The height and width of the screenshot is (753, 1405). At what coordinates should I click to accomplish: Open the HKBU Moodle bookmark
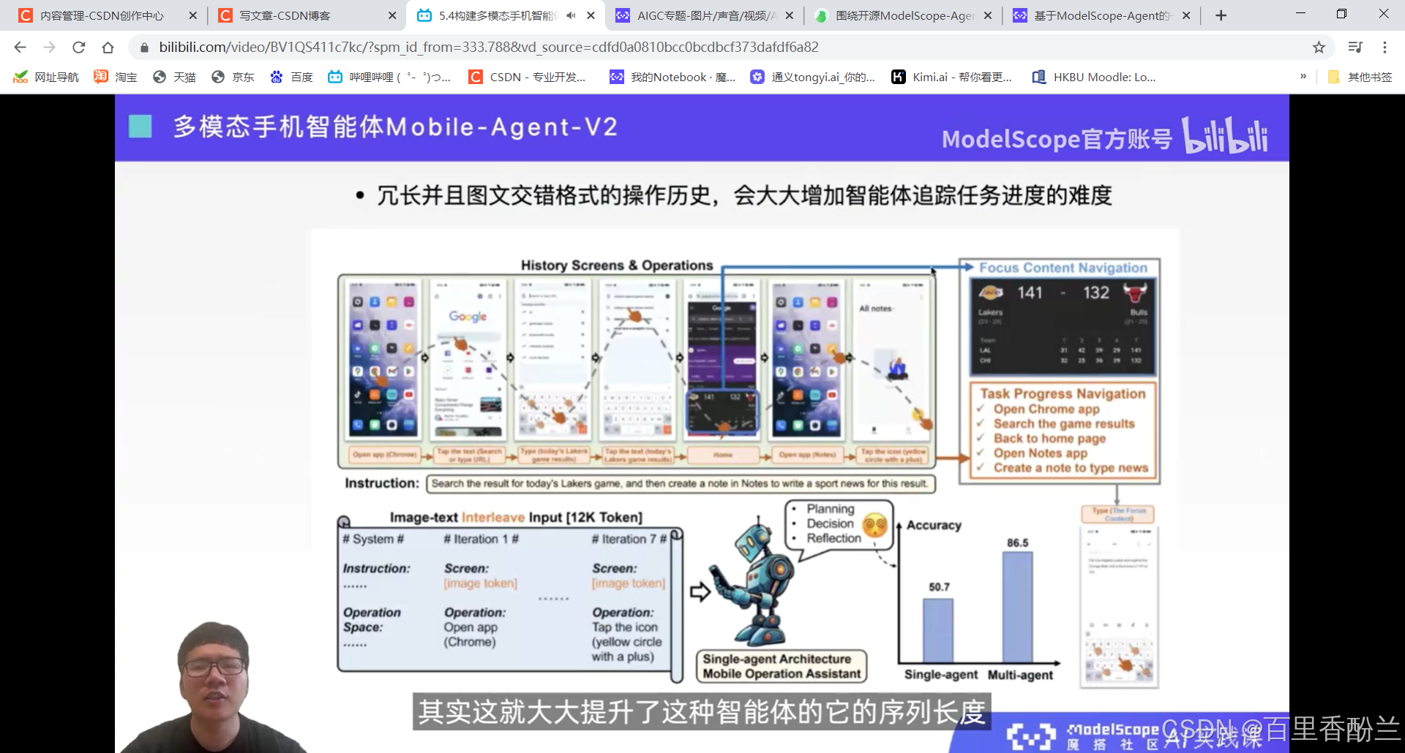pos(1094,77)
